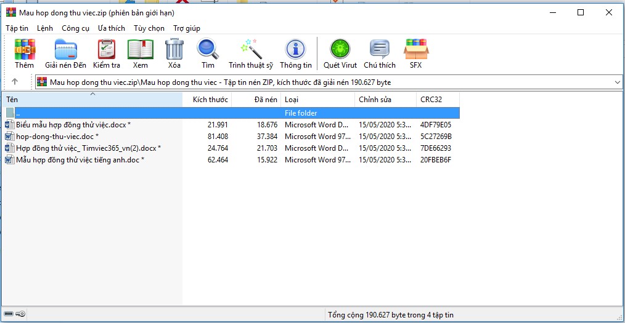Image resolution: width=625 pixels, height=323 pixels.
Task: Click status bar total Tổng cộng 190.627 byte
Action: click(x=391, y=315)
